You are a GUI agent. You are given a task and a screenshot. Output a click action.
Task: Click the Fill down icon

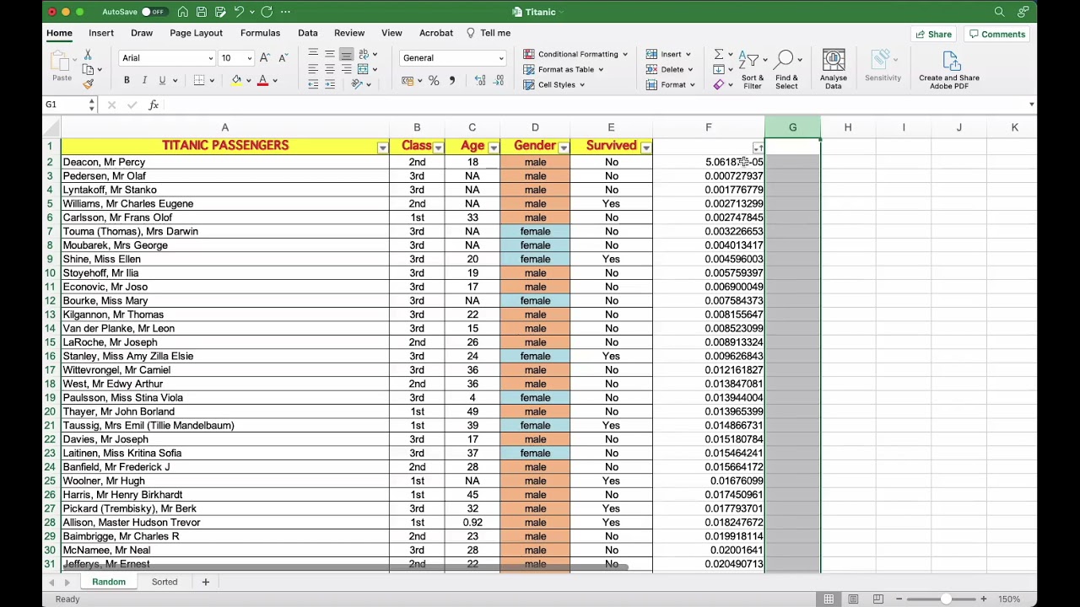coord(718,69)
